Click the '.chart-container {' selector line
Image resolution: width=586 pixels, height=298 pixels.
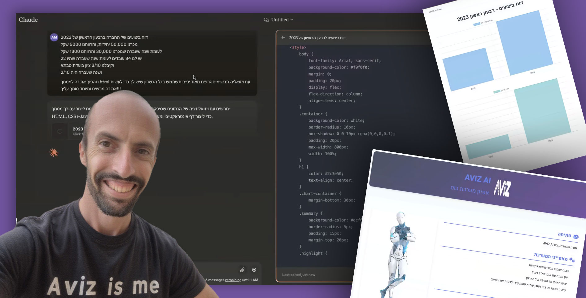[320, 194]
